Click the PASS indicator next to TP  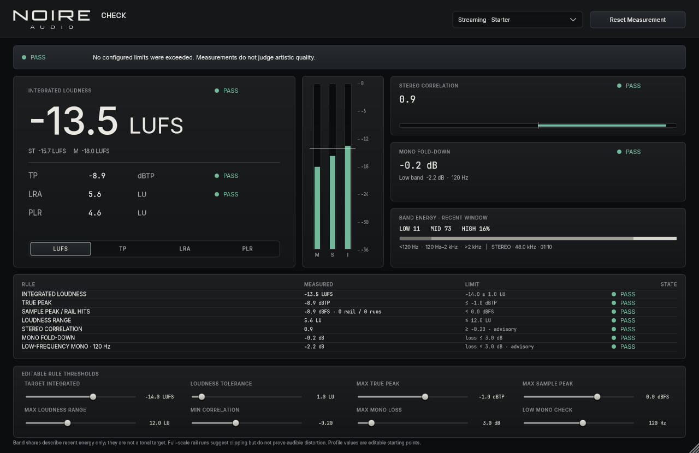click(x=227, y=176)
